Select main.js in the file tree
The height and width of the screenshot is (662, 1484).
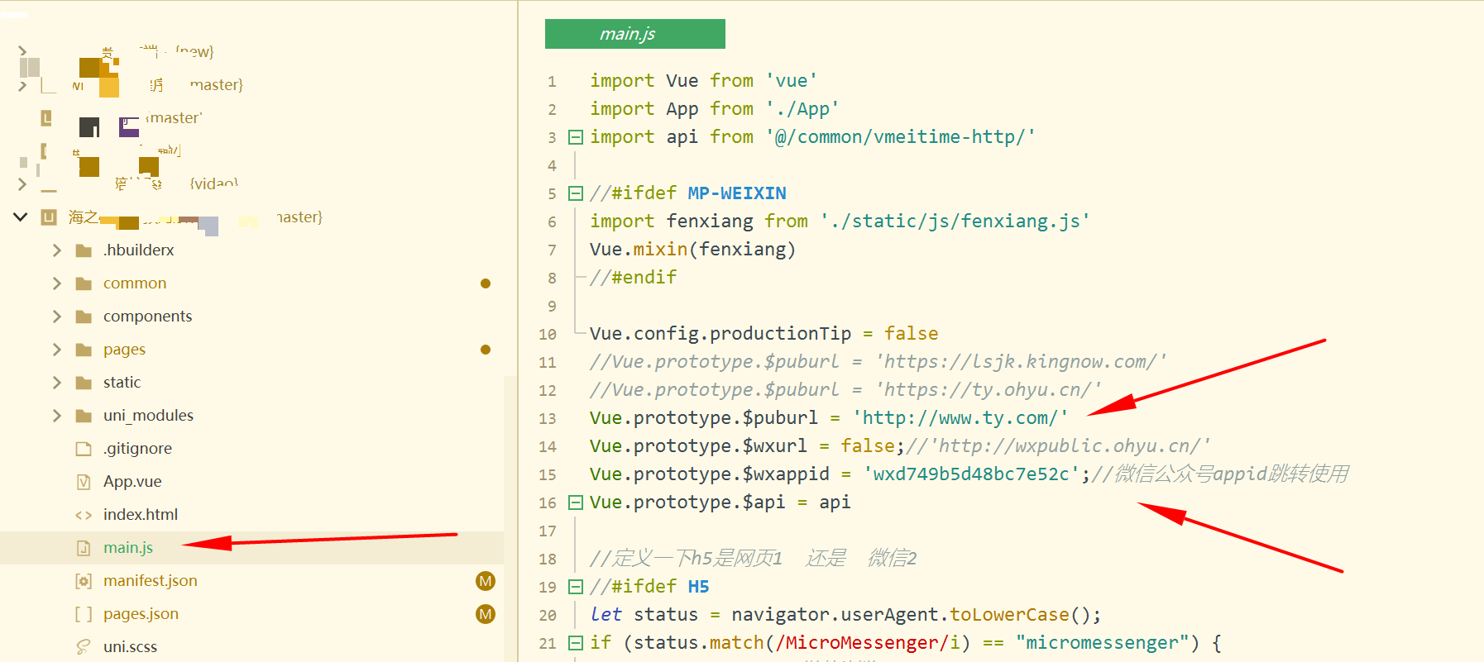click(x=128, y=548)
